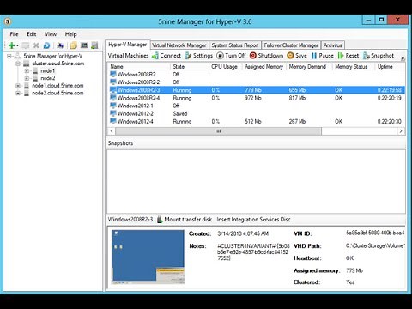412x309 pixels.
Task: Open Settings for the selected VM
Action: pyautogui.click(x=199, y=56)
